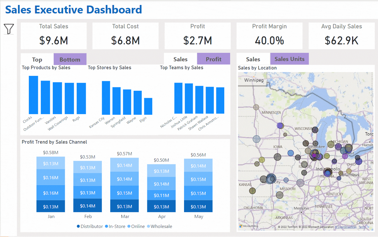Click the Winnipeg label on the map

[x=254, y=80]
